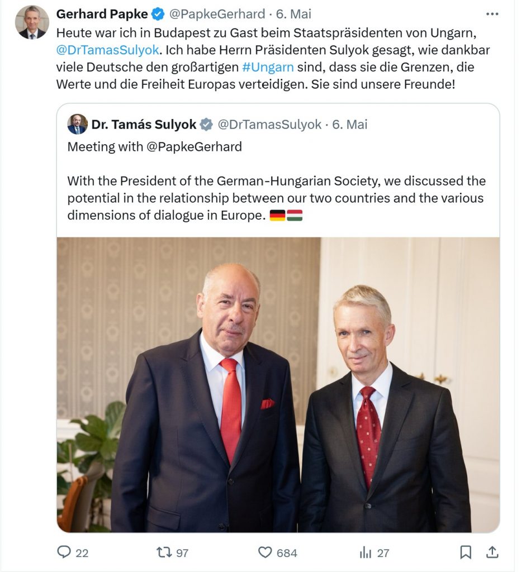Open the @DrTamasSulyok mention link
Screen dimensions: 526x572
click(x=108, y=50)
